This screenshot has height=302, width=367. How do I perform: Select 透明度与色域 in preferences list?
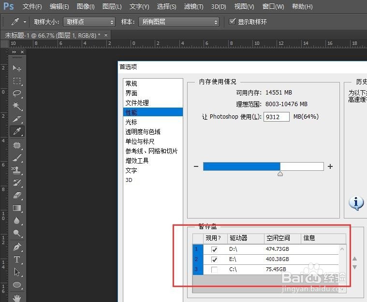(x=153, y=132)
